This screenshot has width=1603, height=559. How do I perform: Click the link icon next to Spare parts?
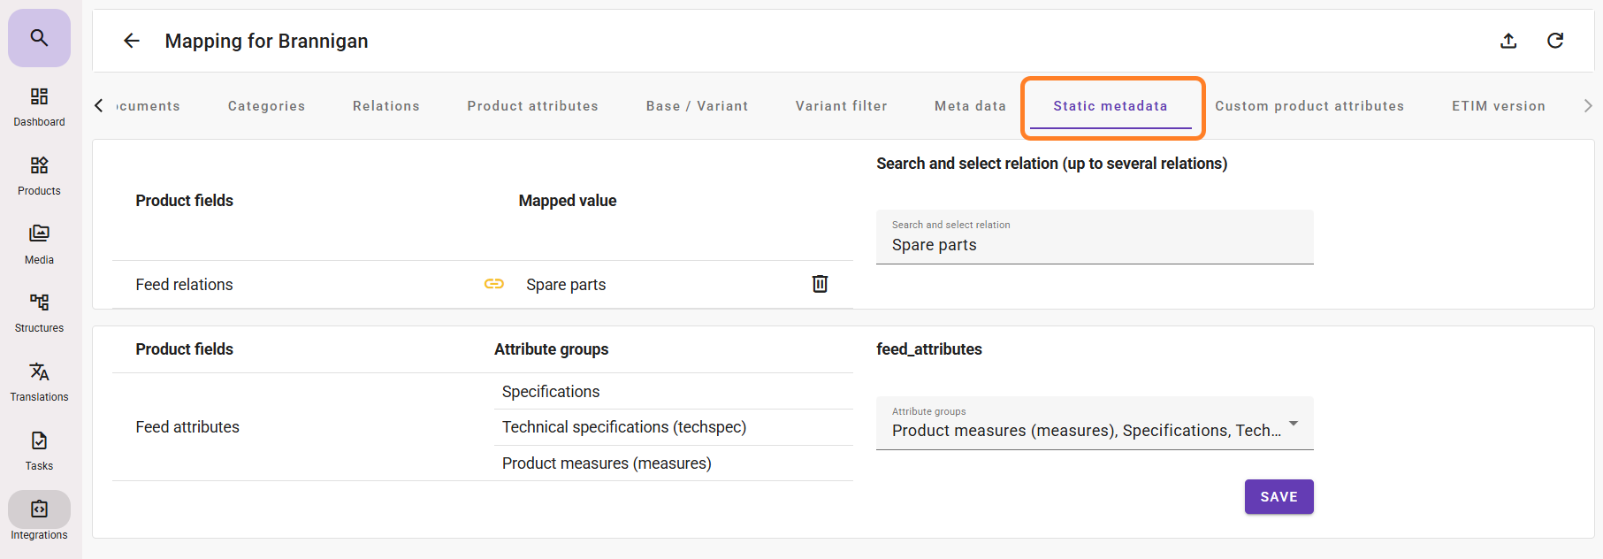[x=494, y=284]
